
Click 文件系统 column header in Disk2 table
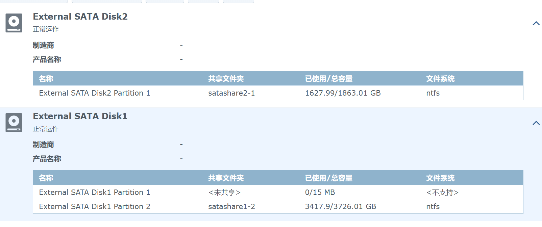[x=440, y=79]
